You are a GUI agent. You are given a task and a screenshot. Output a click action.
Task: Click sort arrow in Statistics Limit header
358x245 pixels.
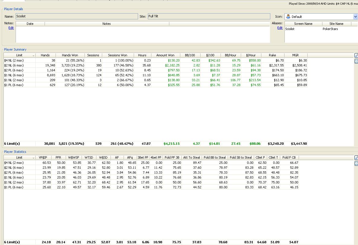pos(33,158)
